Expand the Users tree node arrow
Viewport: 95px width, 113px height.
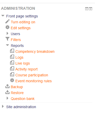7,33
